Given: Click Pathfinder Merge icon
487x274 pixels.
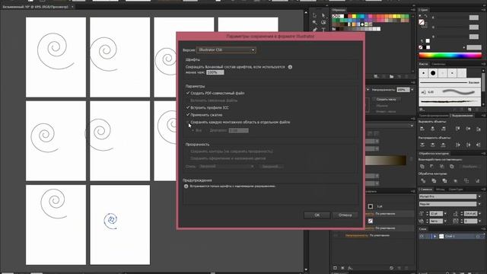Looking at the screenshot, I should click(444, 180).
